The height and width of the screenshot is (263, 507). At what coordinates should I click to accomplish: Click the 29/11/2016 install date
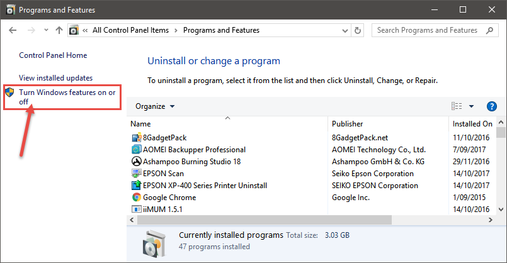click(471, 162)
